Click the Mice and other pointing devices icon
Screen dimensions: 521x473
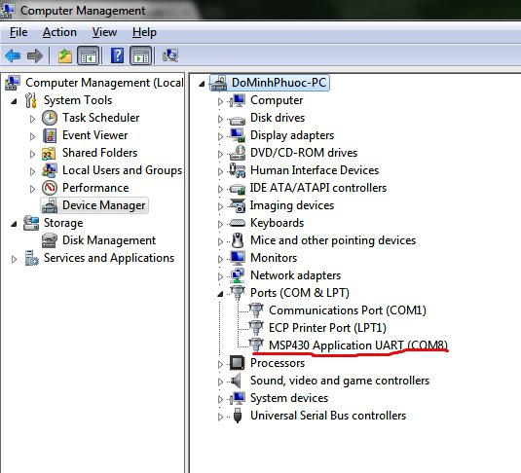[238, 240]
